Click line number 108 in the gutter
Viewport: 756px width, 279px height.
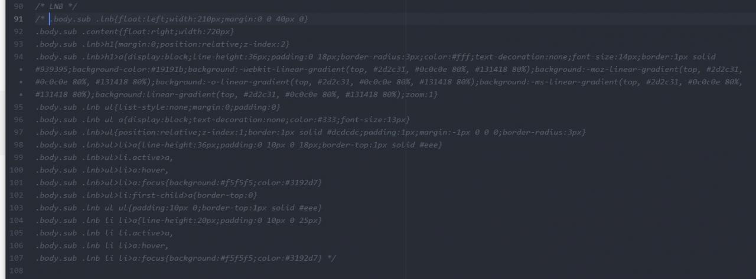click(18, 271)
